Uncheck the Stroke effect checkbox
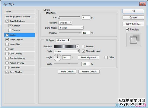 [x=7, y=35]
